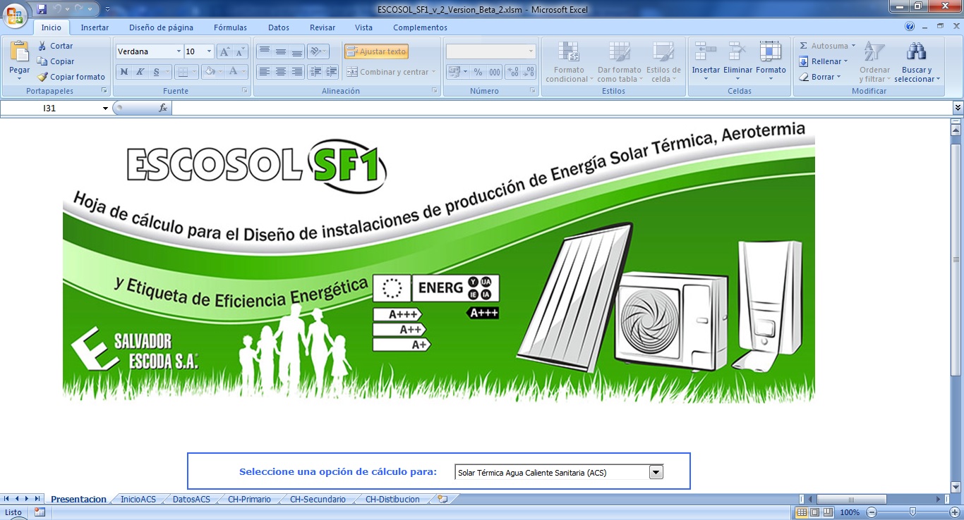This screenshot has height=520, width=964.
Task: Align text to middle of cell
Action: (x=280, y=51)
